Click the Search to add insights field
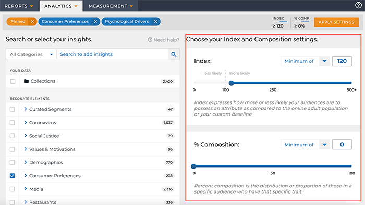The width and height of the screenshot is (365, 205). (x=113, y=54)
